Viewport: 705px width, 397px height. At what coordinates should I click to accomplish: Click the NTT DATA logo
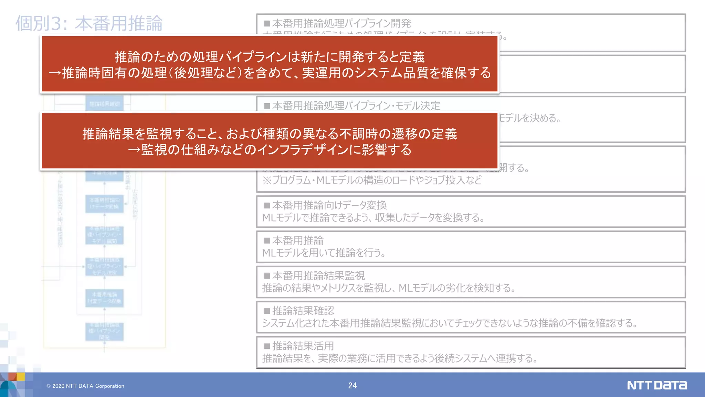coord(657,385)
